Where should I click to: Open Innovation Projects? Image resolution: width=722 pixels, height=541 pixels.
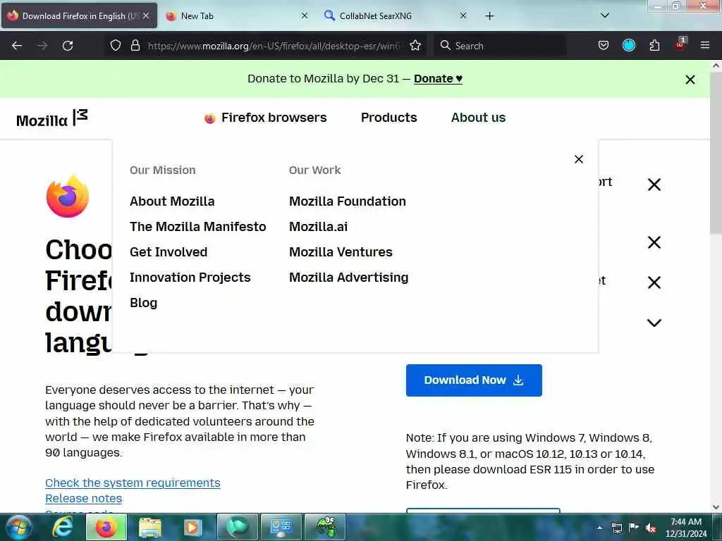190,278
